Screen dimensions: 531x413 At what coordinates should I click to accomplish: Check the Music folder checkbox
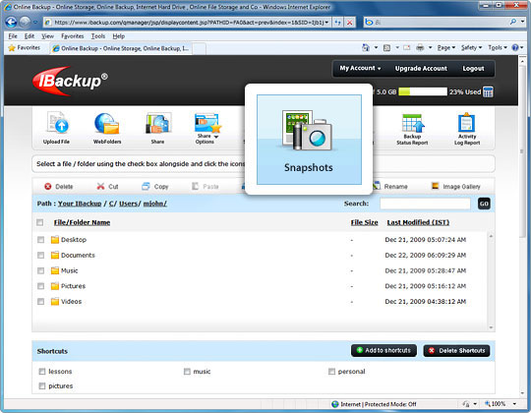tap(40, 270)
